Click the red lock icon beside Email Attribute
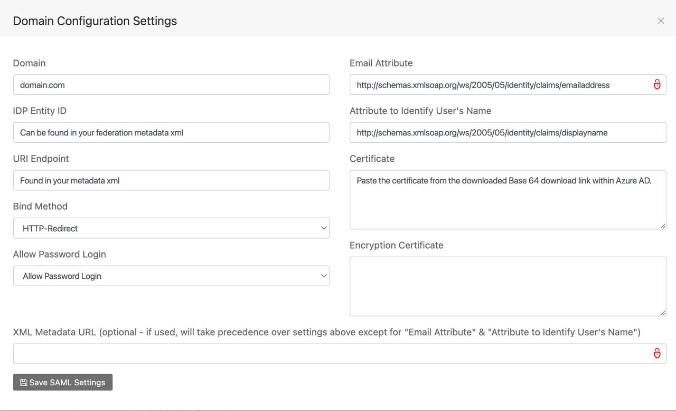 [657, 84]
